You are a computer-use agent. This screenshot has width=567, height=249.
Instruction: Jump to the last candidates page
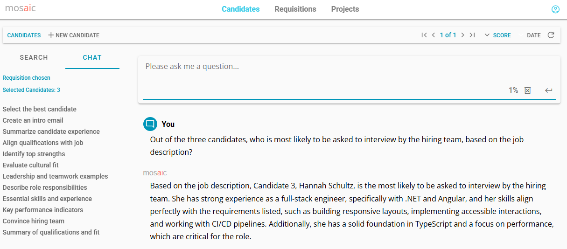pyautogui.click(x=472, y=35)
